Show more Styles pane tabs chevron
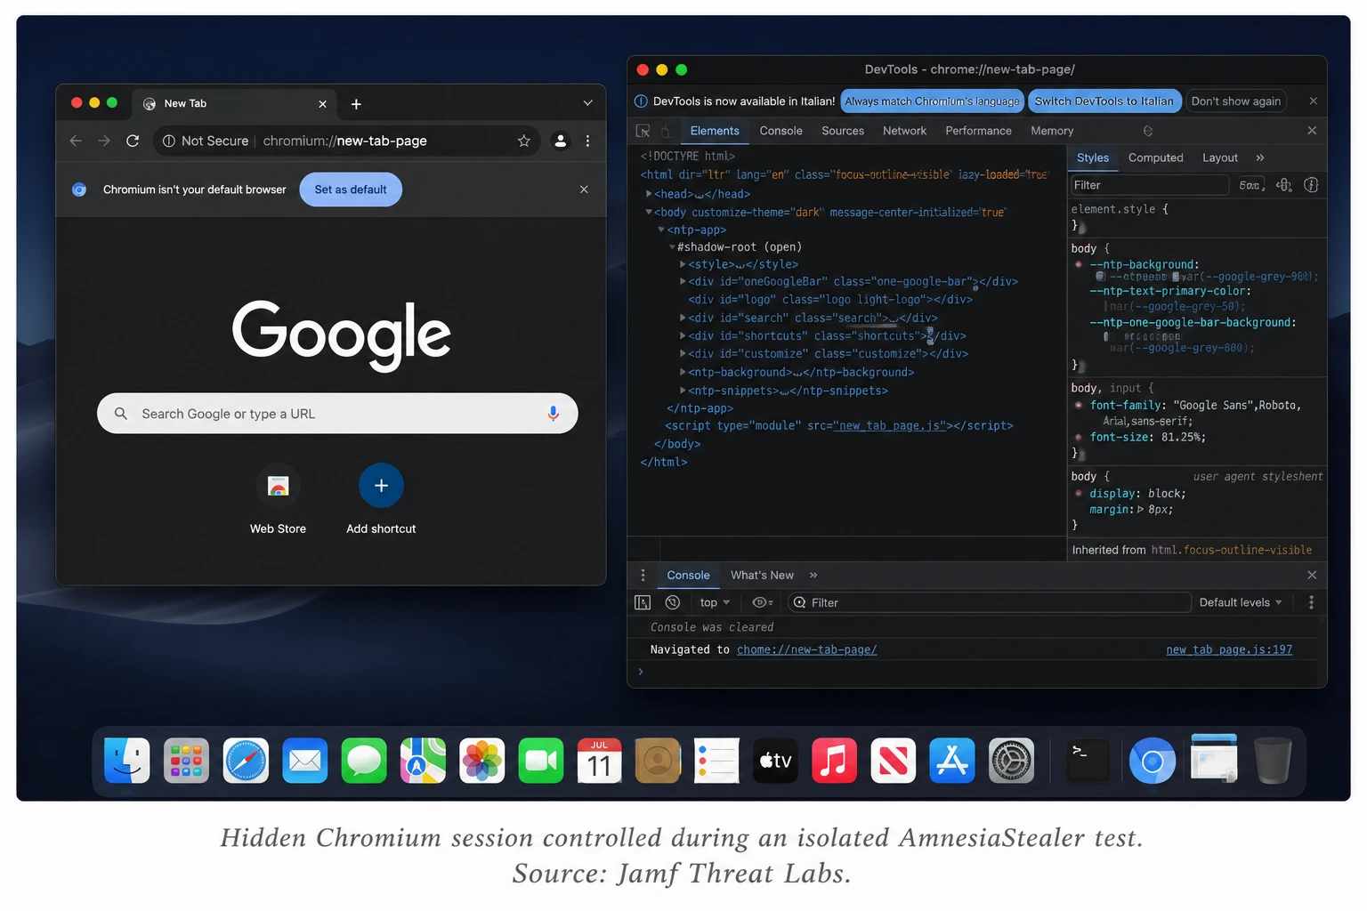This screenshot has width=1367, height=911. [1260, 157]
